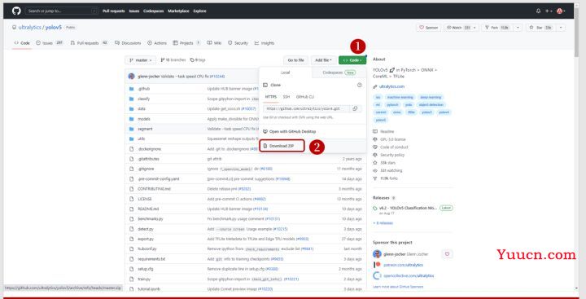This screenshot has height=299, width=586.
Task: Switch to the Projects tab
Action: click(186, 43)
